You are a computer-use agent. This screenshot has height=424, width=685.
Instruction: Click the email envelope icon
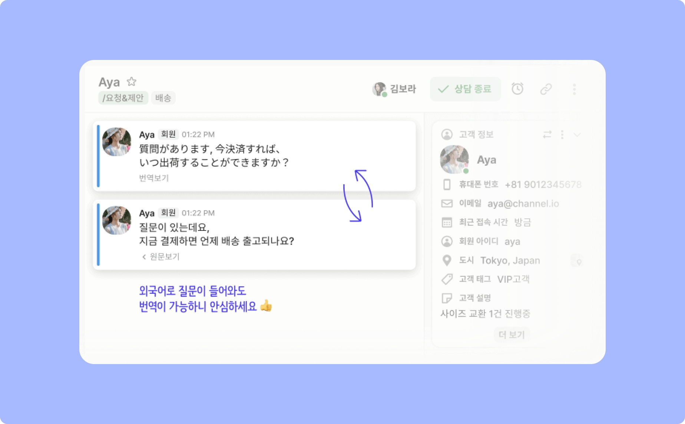click(x=447, y=203)
